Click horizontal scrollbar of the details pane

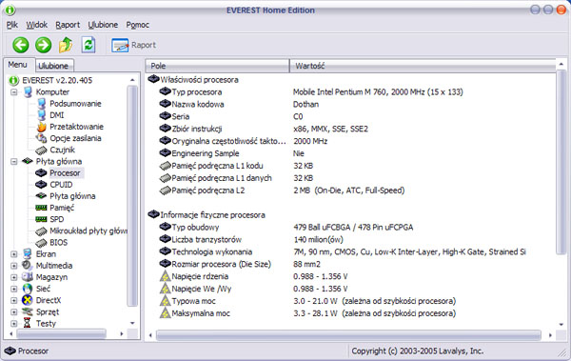(349, 335)
